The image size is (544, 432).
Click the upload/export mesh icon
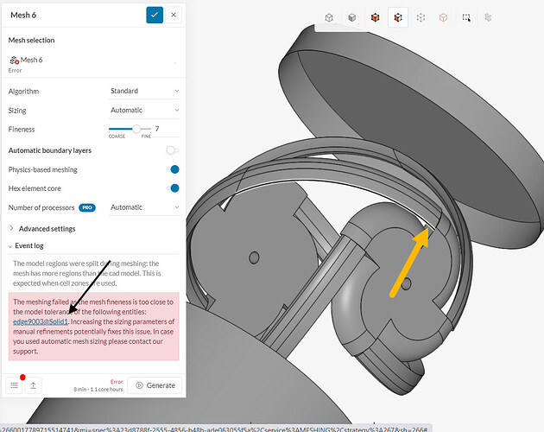(34, 385)
